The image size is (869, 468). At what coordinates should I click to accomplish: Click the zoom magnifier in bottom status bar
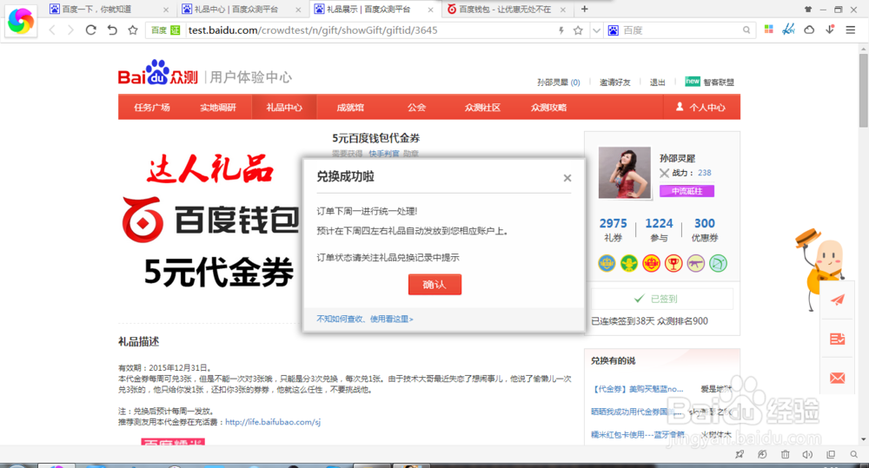click(853, 455)
